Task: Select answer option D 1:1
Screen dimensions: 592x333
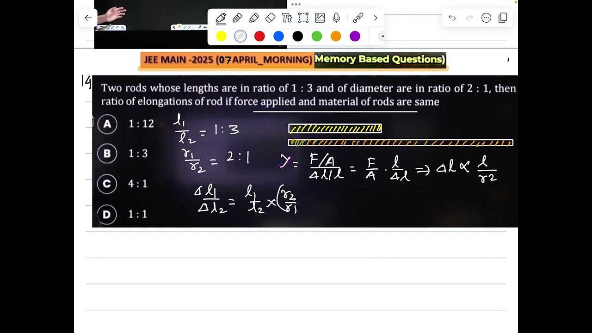Action: click(123, 214)
